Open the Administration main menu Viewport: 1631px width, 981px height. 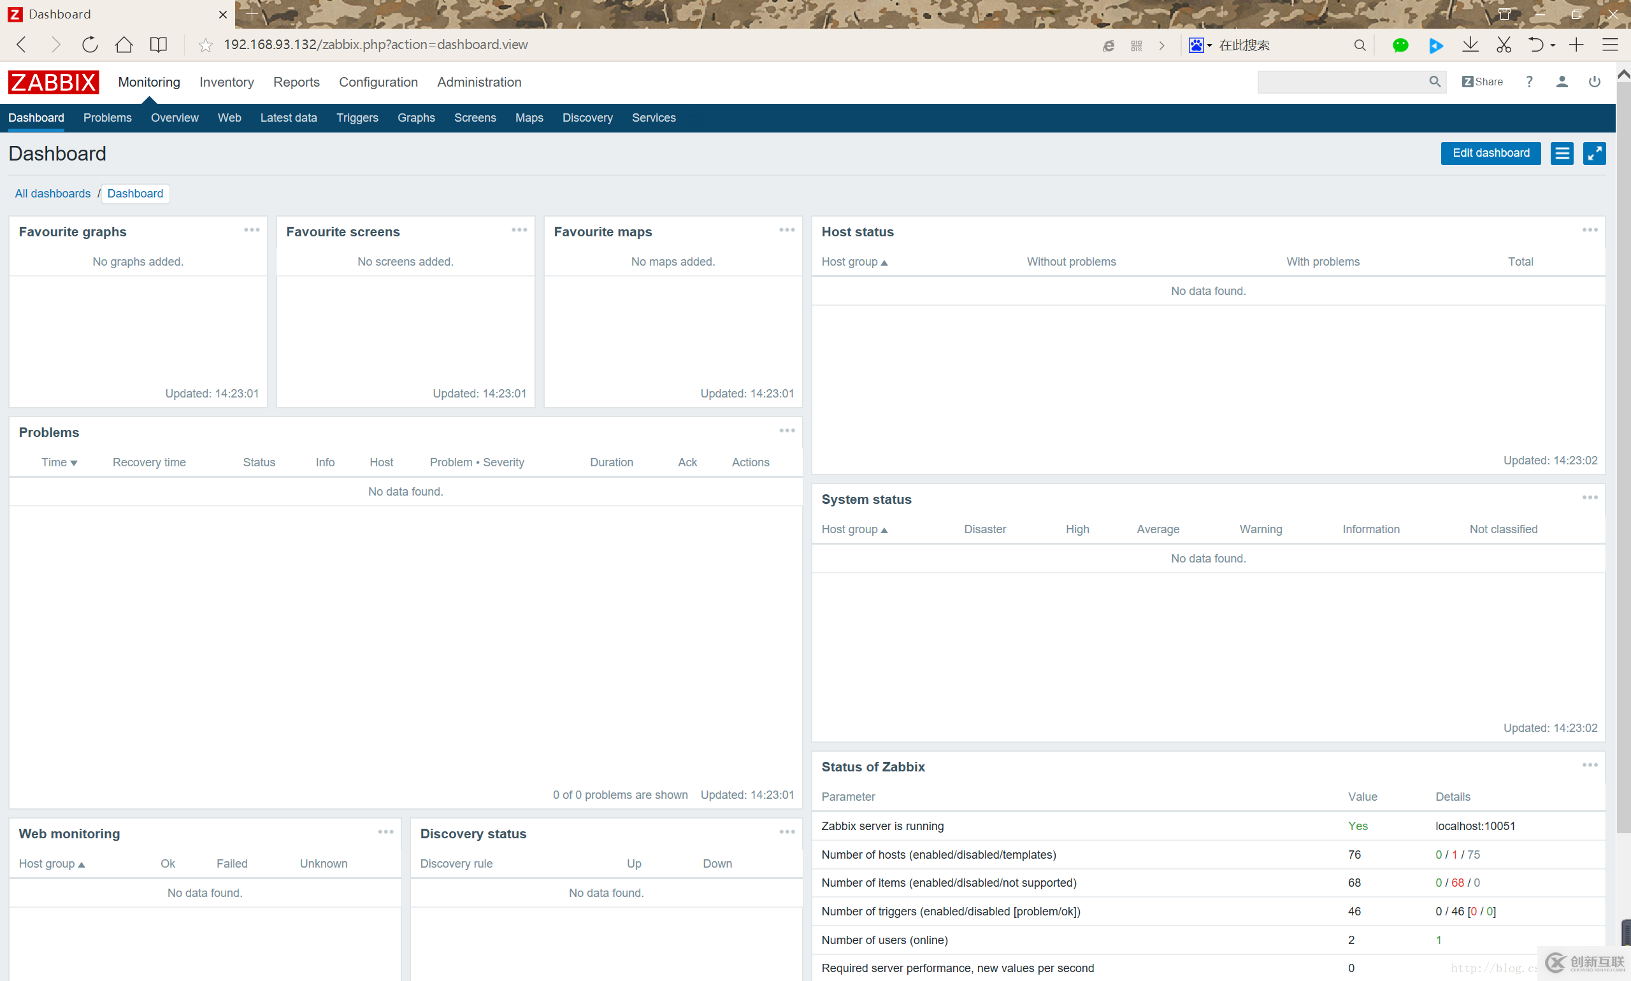point(479,82)
